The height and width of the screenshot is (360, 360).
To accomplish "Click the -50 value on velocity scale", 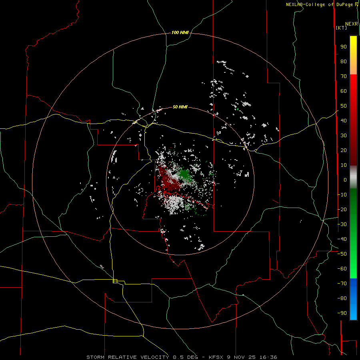I will point(342,254).
